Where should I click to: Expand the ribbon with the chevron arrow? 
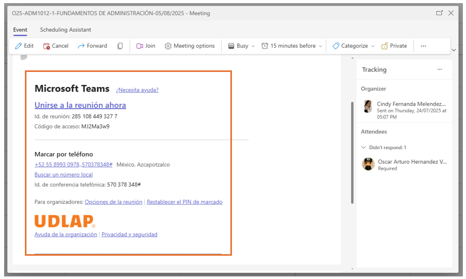pyautogui.click(x=454, y=50)
